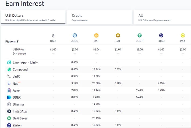Click DDEX USDT rate 5.44%
This screenshot has height=128, width=191.
[140, 97]
